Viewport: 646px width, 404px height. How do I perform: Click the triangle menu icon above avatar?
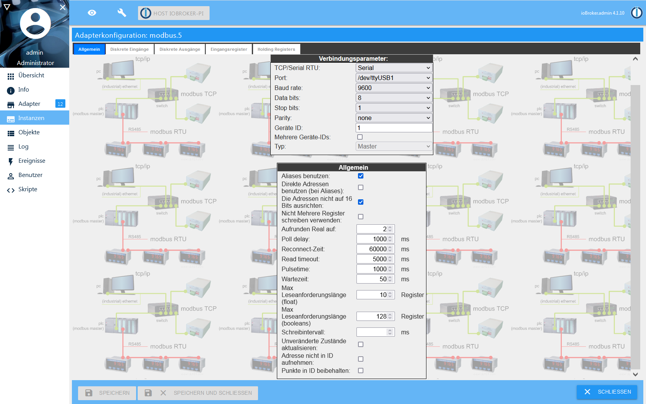click(7, 7)
